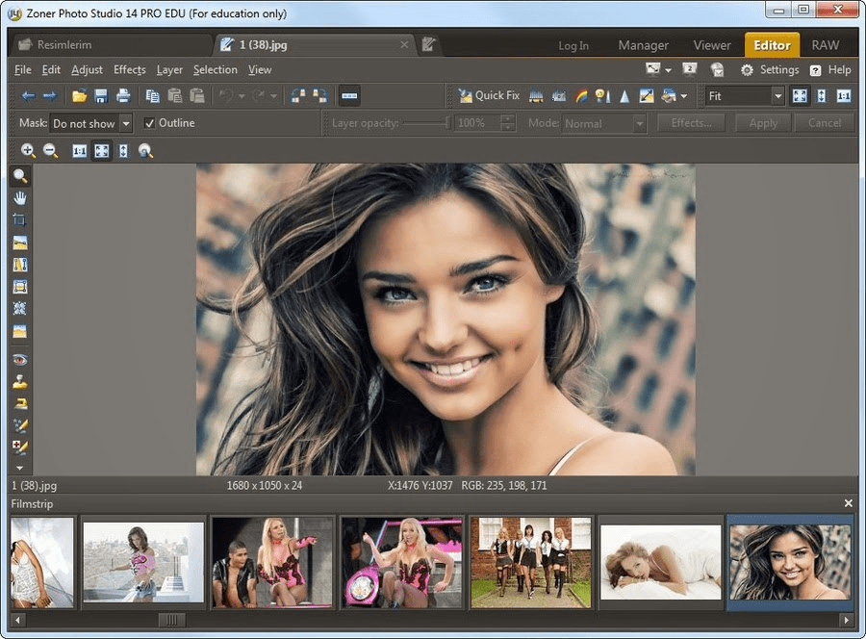Uncheck the Outline checkbox

coord(149,123)
